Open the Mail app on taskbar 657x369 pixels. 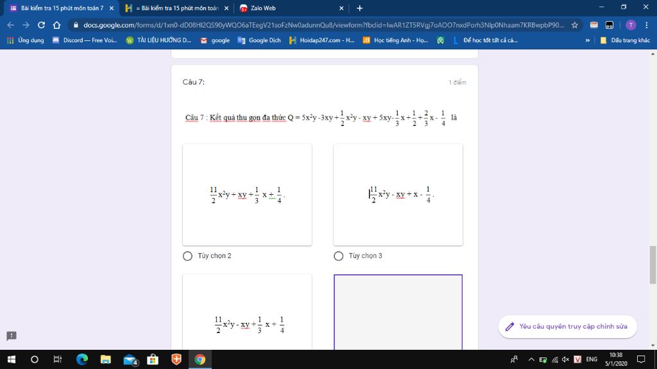[x=130, y=359]
